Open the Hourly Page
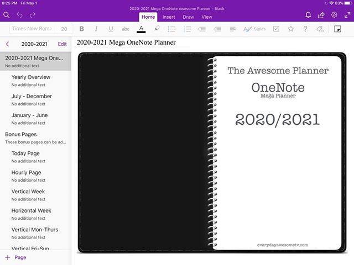 point(35,176)
